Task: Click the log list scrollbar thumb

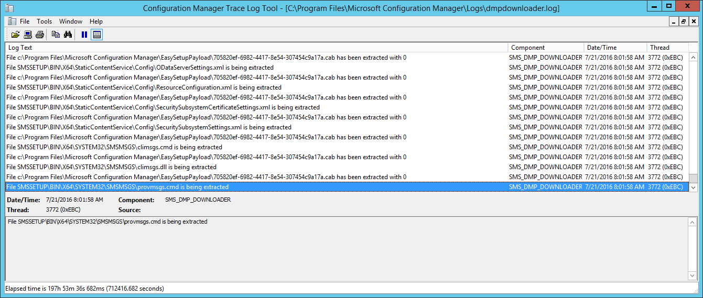Action: click(693, 178)
